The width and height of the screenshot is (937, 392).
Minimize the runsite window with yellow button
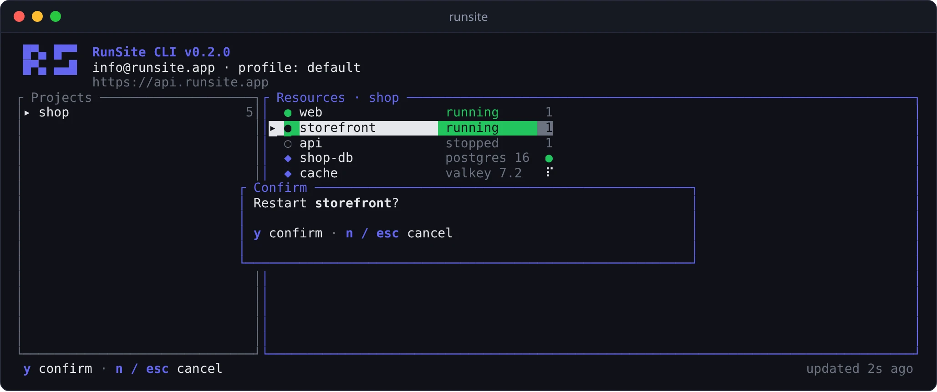(37, 17)
